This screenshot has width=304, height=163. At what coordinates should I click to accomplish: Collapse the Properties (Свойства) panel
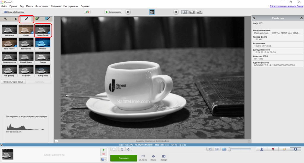254,18
